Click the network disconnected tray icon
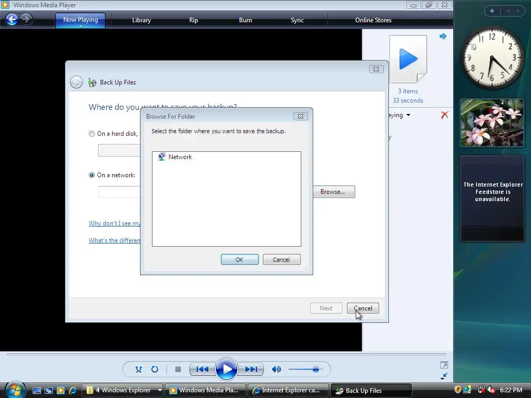 tap(481, 390)
